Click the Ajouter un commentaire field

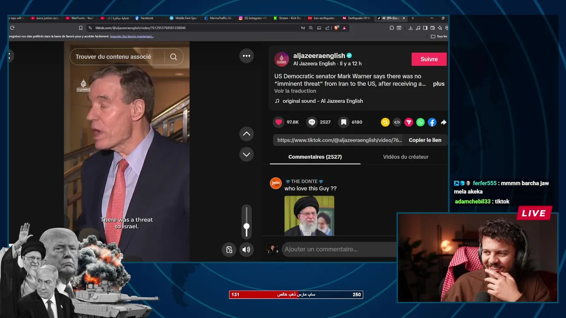[339, 250]
